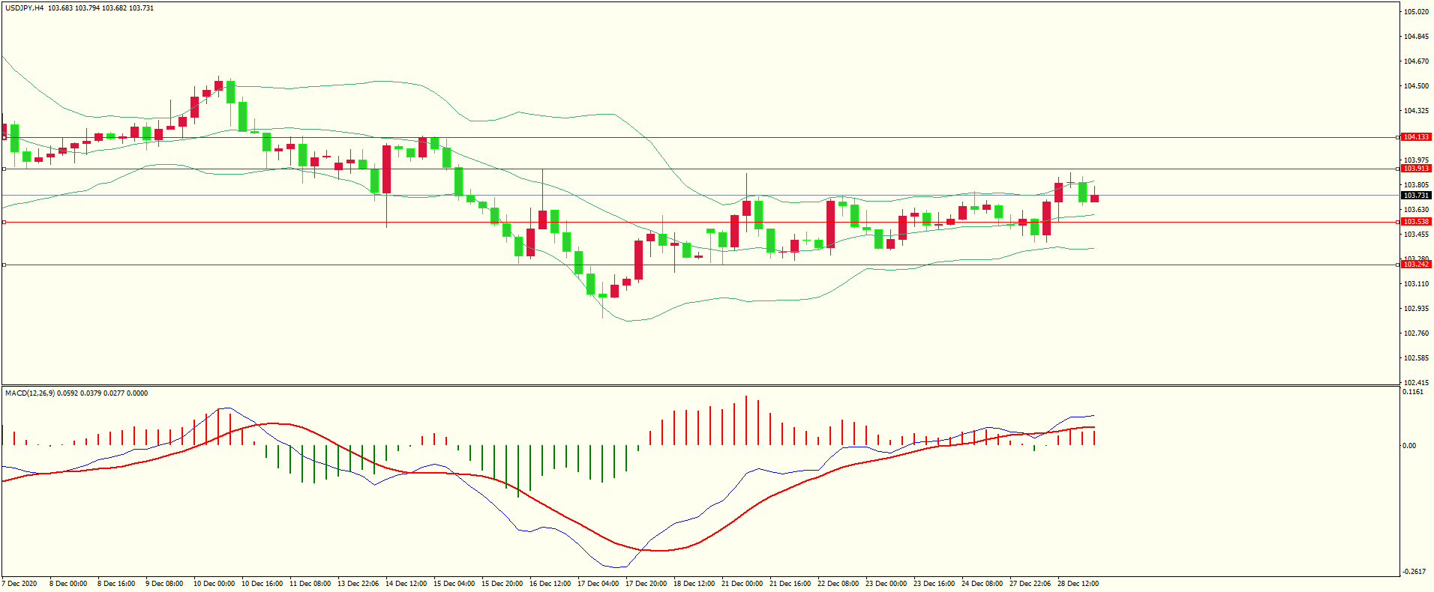1434x592 pixels.
Task: Click the 21 Dec 00:00 time axis label
Action: click(x=742, y=584)
